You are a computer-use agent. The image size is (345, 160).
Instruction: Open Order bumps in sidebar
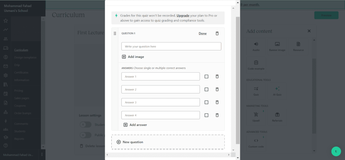23,113
